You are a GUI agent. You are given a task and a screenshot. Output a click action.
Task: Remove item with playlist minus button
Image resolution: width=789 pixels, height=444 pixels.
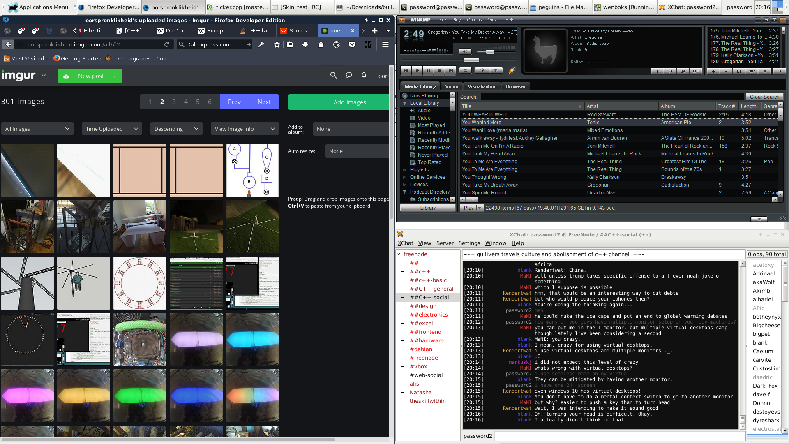(726, 71)
